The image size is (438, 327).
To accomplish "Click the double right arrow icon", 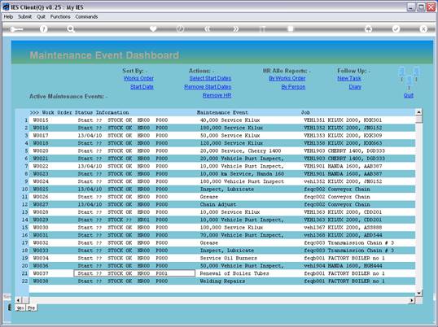I will coord(235,28).
